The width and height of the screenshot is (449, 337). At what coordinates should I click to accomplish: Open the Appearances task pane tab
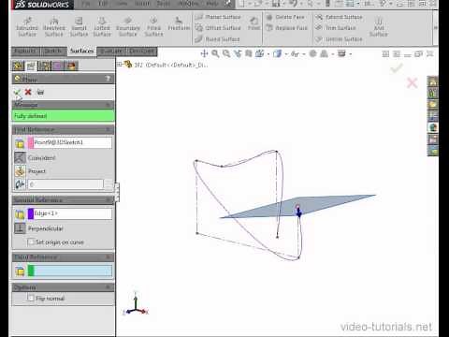pyautogui.click(x=433, y=127)
